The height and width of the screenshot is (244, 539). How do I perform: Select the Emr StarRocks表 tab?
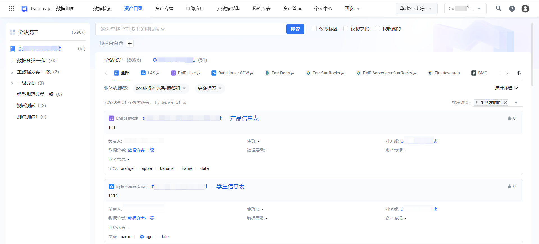tap(325, 73)
